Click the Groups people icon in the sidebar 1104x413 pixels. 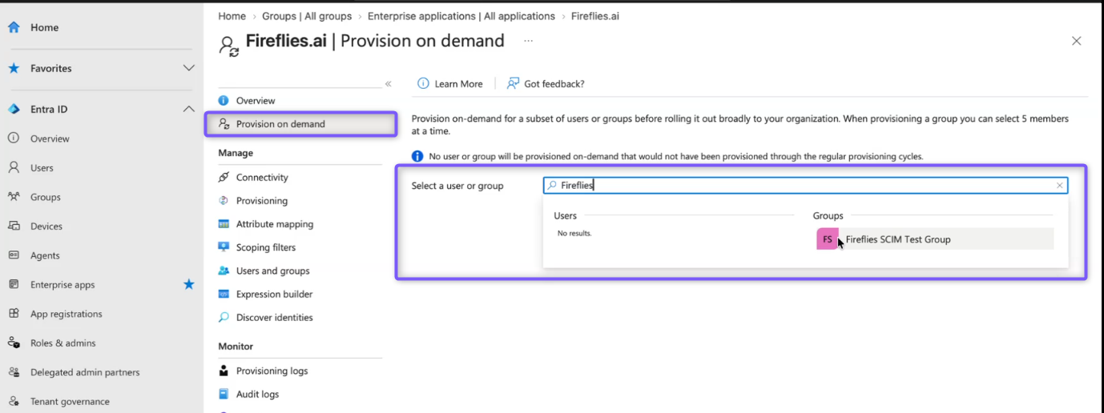pyautogui.click(x=14, y=197)
